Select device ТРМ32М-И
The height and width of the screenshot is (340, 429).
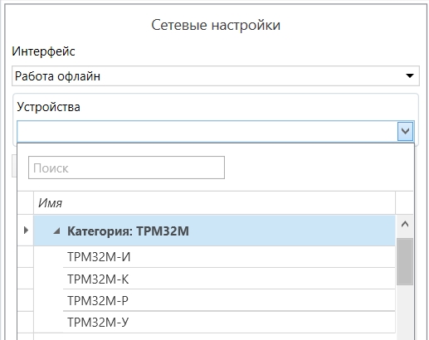(x=229, y=257)
